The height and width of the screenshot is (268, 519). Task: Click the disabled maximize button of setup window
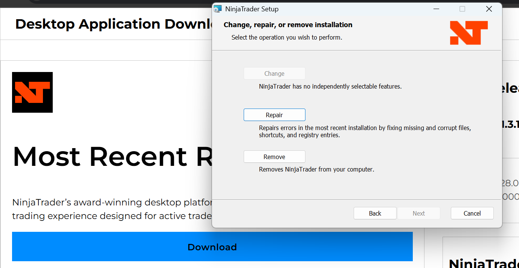point(462,9)
